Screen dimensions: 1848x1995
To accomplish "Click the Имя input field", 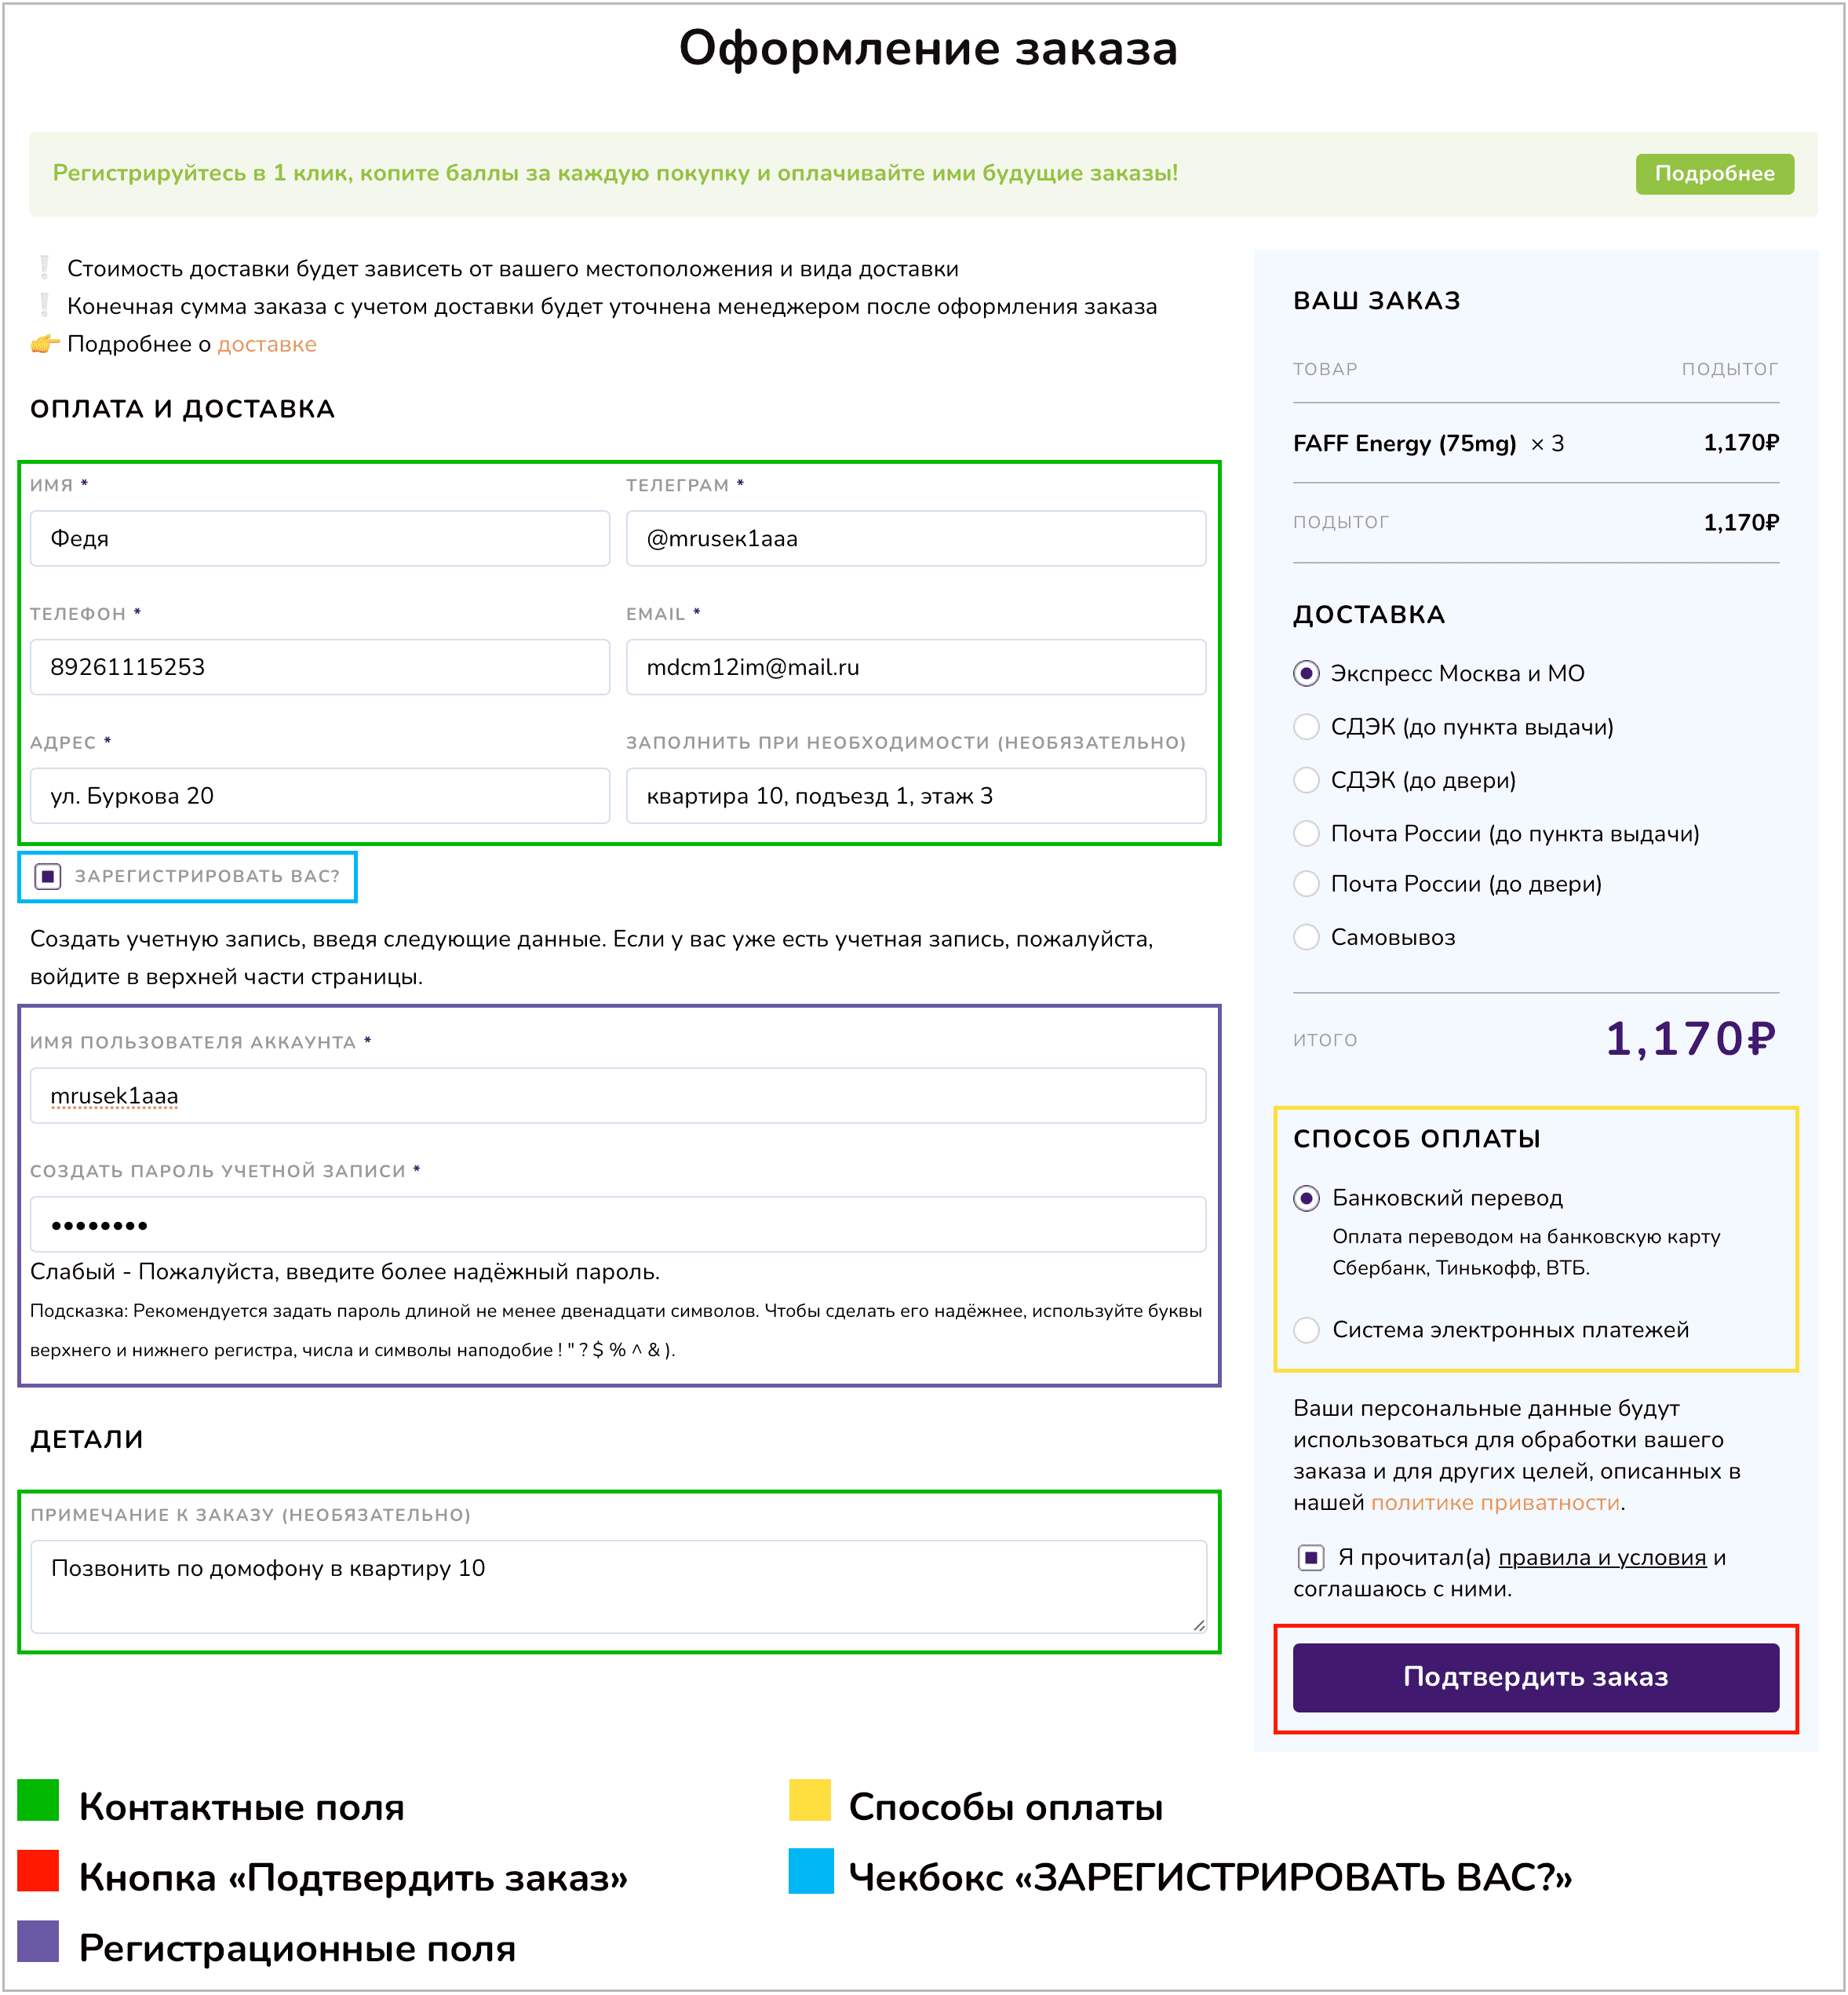I will coord(319,539).
